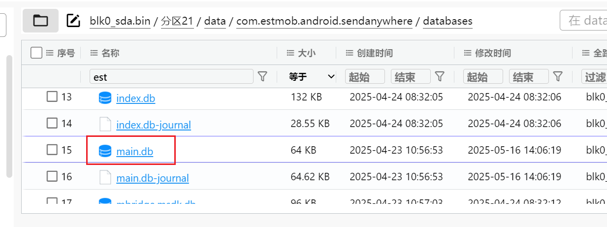This screenshot has width=607, height=227.
Task: Click the name filter text field
Action: tap(171, 77)
